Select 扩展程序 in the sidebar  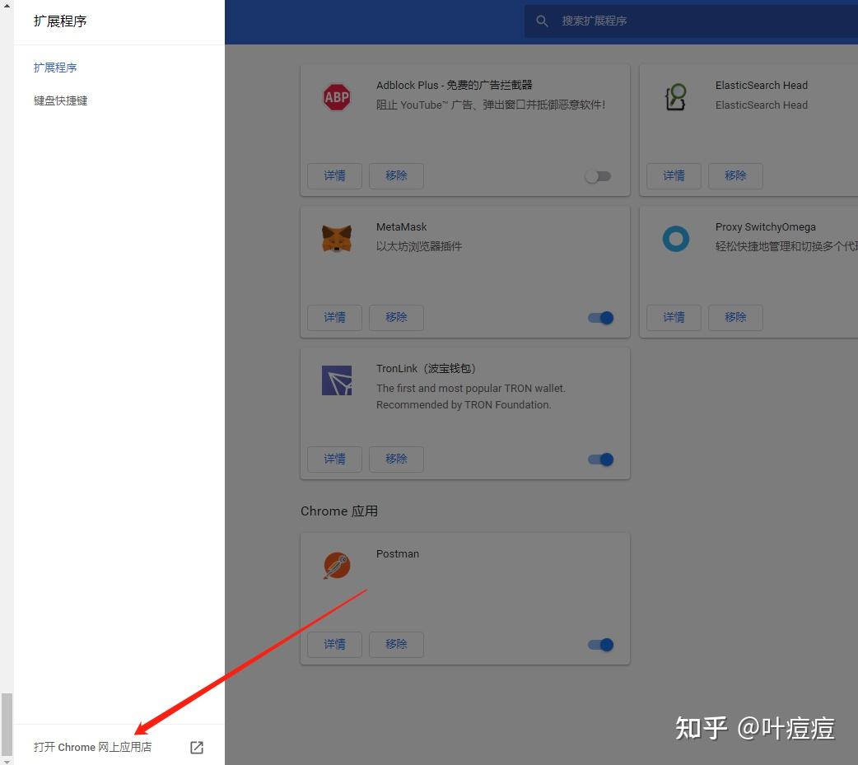54,68
